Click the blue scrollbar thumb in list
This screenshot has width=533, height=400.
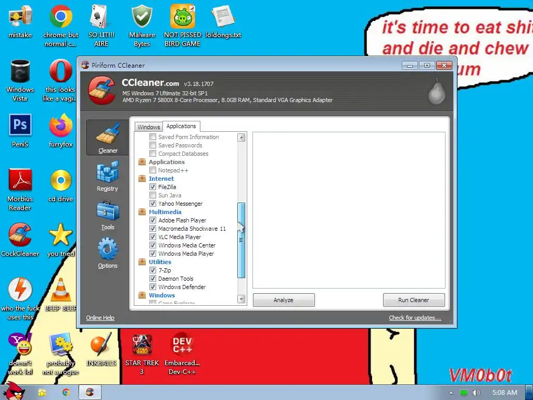(x=242, y=240)
